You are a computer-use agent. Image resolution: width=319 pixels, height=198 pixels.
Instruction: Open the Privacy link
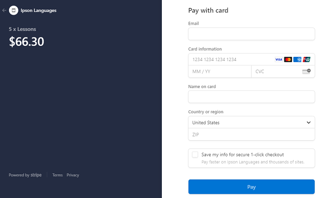click(x=73, y=175)
